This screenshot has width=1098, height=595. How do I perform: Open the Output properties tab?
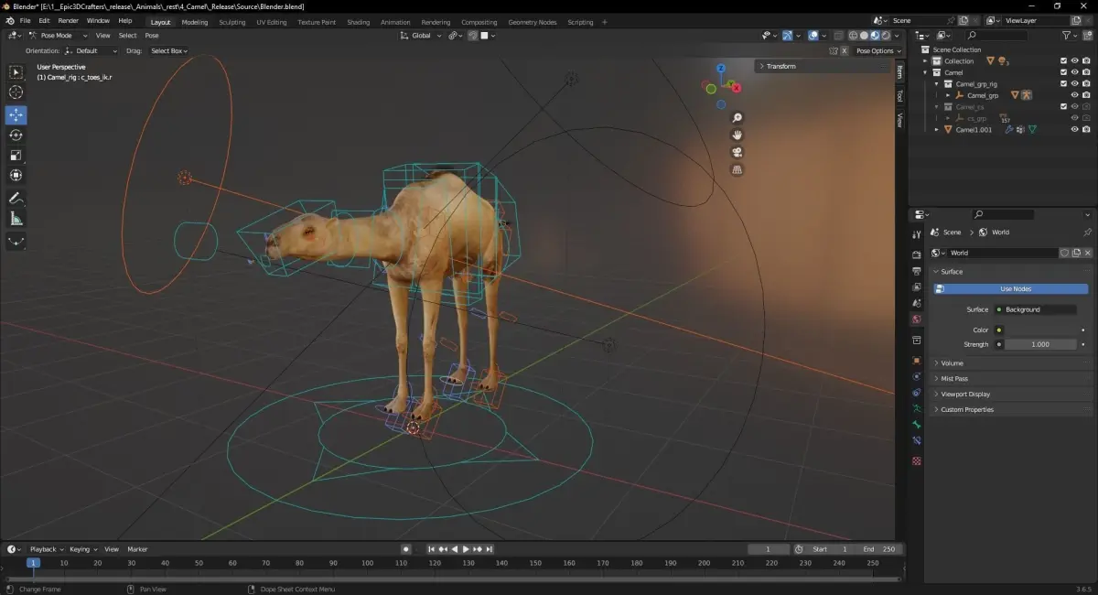tap(917, 271)
